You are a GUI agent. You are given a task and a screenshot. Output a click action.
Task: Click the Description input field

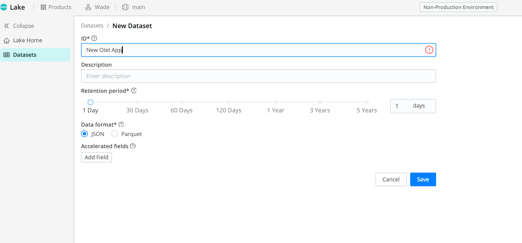258,76
